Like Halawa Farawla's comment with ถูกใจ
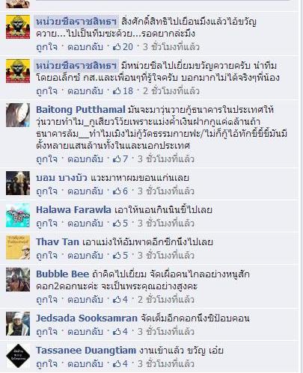This screenshot has width=303, height=373. [x=46, y=224]
